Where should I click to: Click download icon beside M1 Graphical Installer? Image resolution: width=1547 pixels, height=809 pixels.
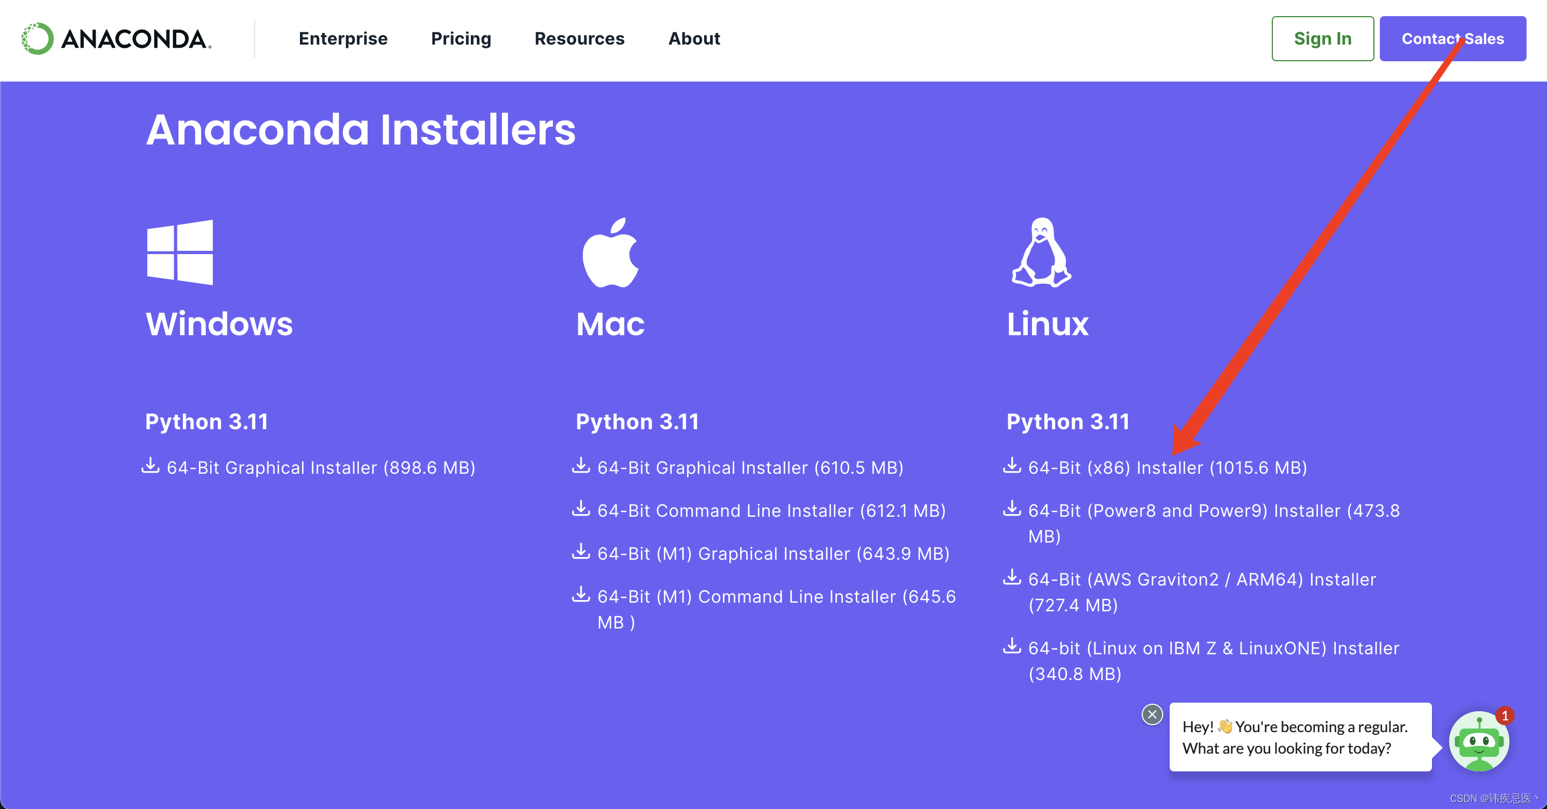[581, 551]
